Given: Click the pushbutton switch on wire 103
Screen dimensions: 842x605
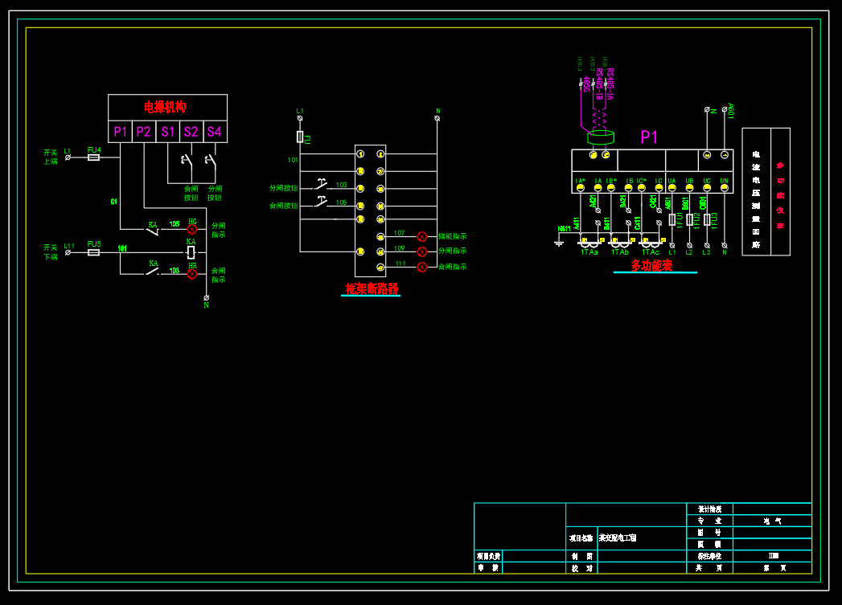Looking at the screenshot, I should [x=321, y=185].
